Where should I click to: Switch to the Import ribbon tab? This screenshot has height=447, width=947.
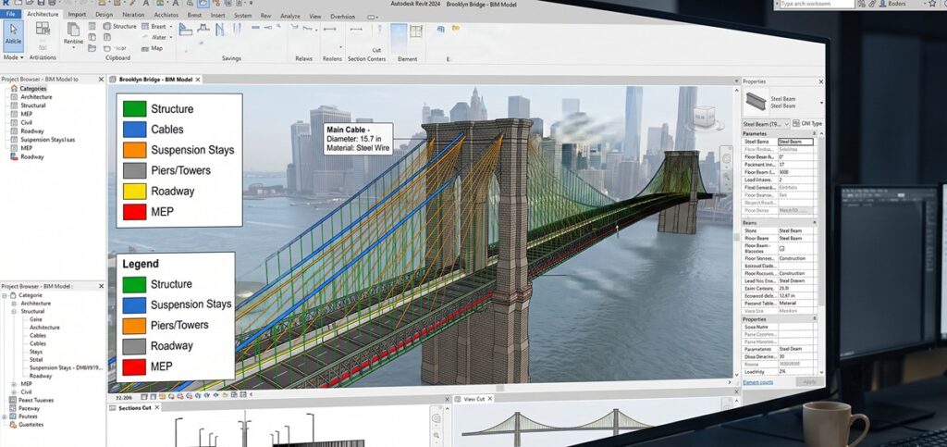click(77, 15)
